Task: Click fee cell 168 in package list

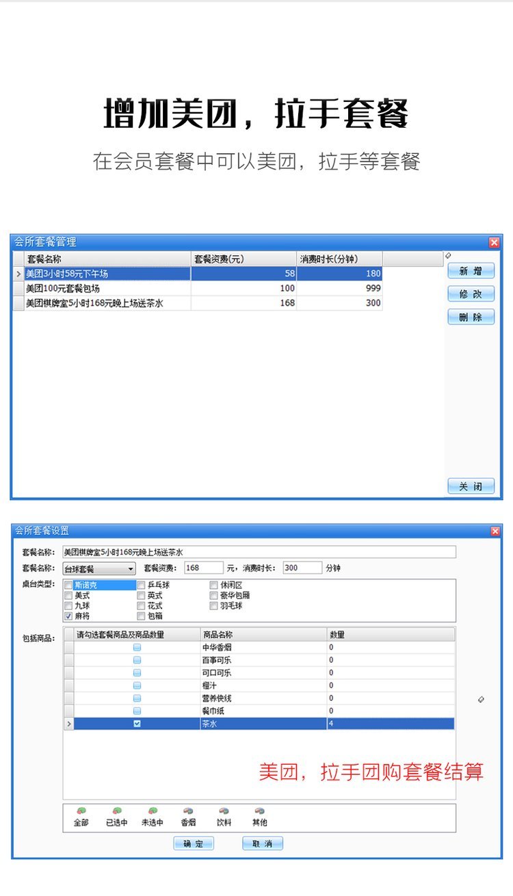Action: coord(244,303)
